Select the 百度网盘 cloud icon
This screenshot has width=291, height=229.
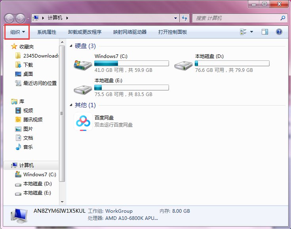(x=83, y=121)
